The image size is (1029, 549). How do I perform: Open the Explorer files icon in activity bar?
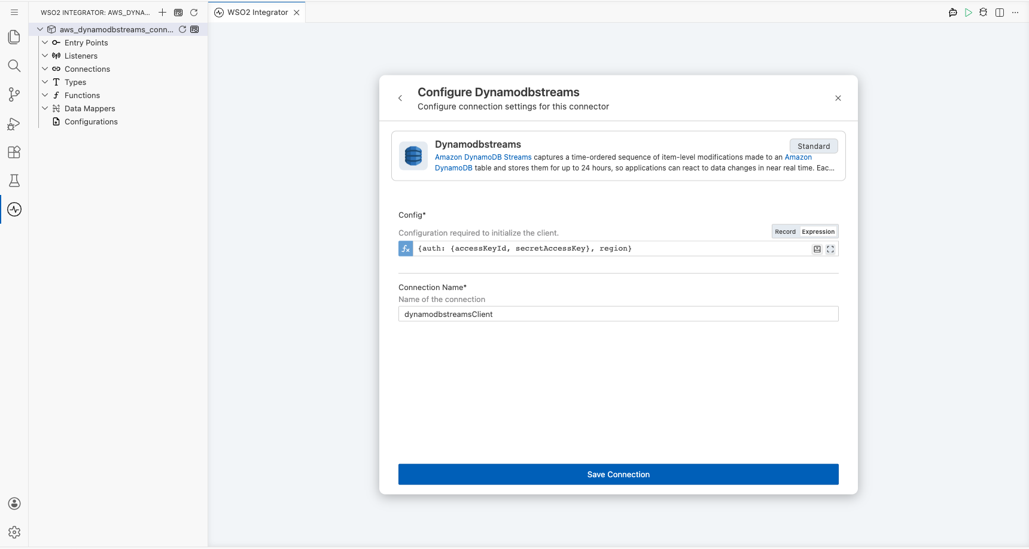point(14,37)
